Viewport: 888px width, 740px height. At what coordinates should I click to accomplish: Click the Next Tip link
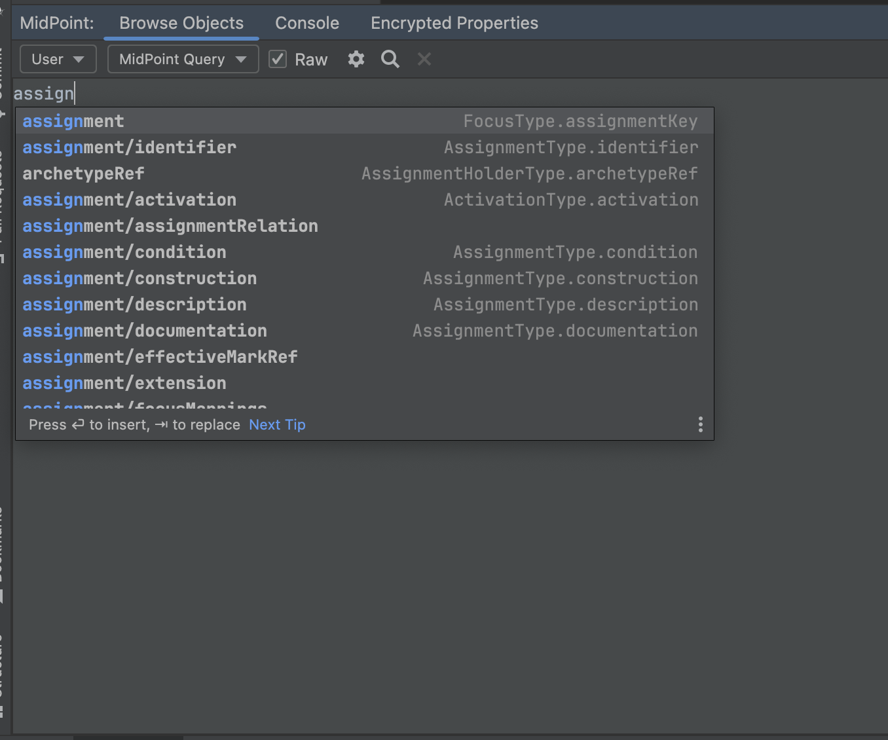tap(276, 424)
